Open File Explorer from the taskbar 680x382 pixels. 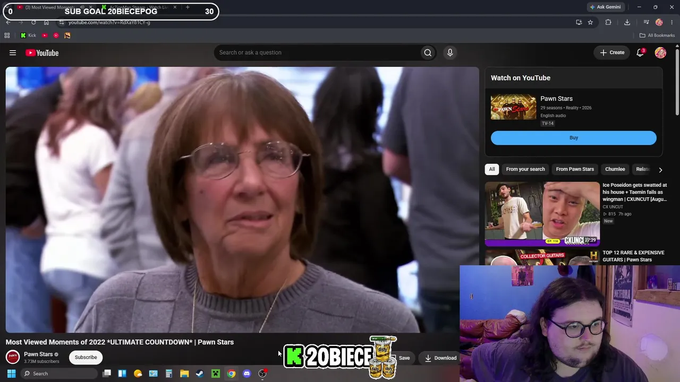[x=184, y=374]
